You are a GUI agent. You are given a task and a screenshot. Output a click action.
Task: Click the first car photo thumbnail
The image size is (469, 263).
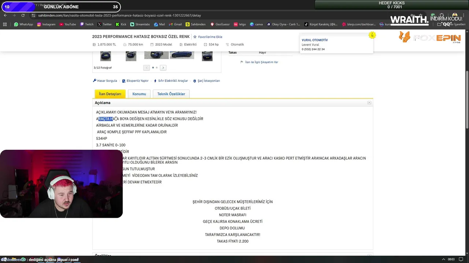tap(106, 56)
